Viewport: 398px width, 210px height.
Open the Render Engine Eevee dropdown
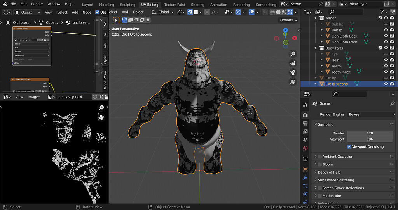371,114
